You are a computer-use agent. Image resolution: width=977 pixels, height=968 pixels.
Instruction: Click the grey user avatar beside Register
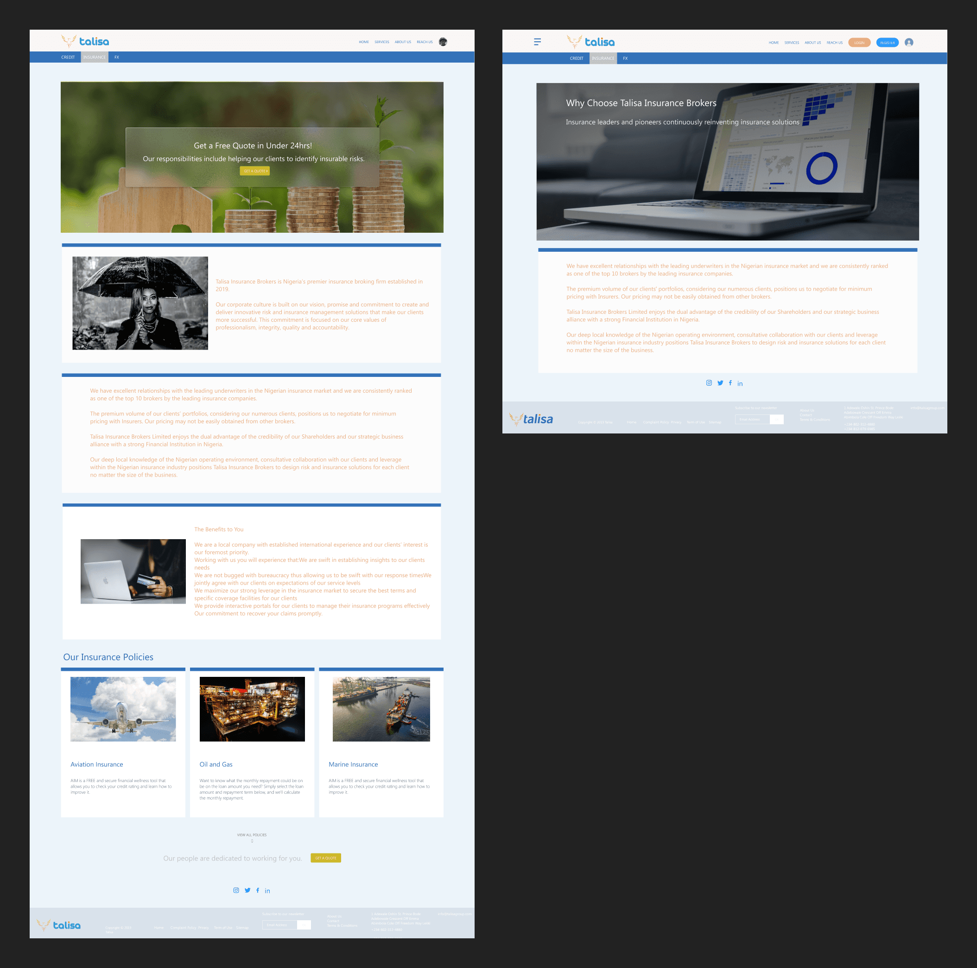pos(908,43)
